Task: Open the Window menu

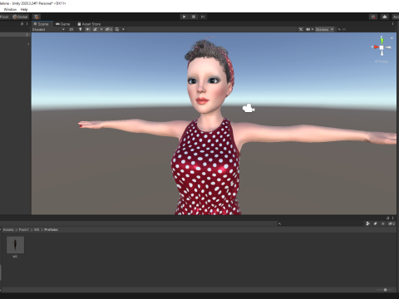Action: pos(10,9)
